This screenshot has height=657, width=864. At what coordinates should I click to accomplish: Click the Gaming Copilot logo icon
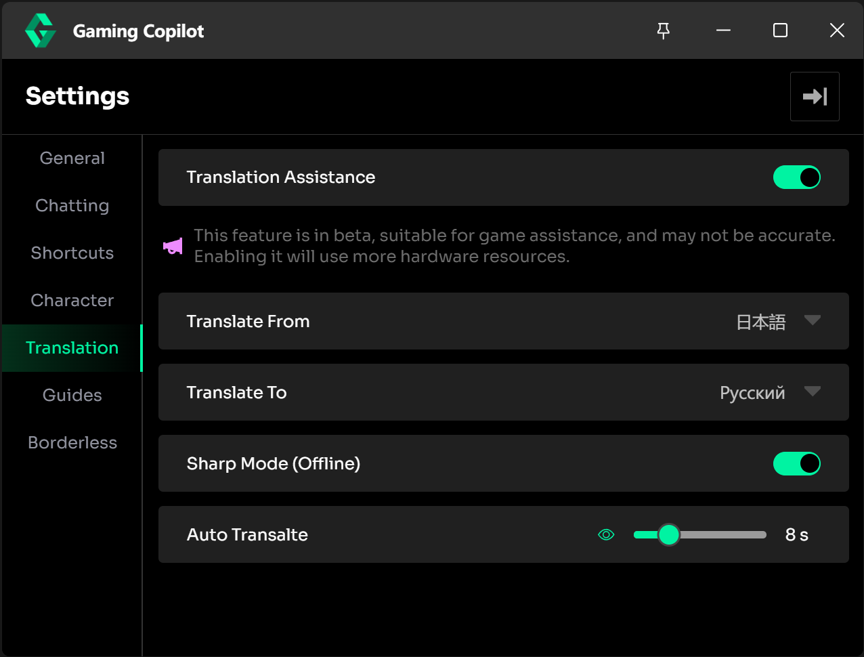point(41,30)
